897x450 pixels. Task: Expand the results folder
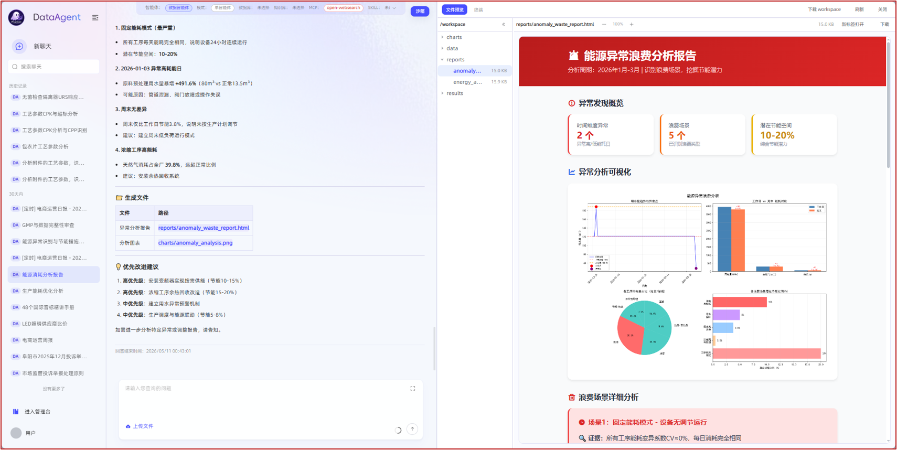coord(455,93)
